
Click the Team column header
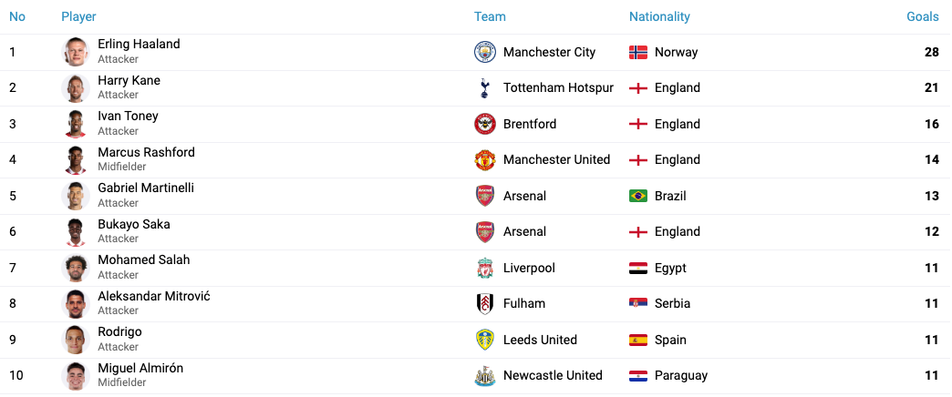point(490,16)
